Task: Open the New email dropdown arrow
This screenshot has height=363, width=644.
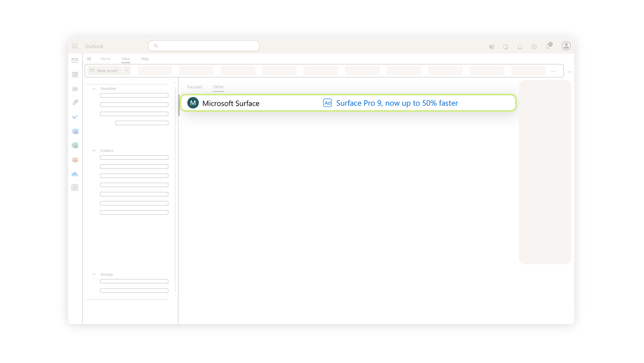Action: point(127,71)
